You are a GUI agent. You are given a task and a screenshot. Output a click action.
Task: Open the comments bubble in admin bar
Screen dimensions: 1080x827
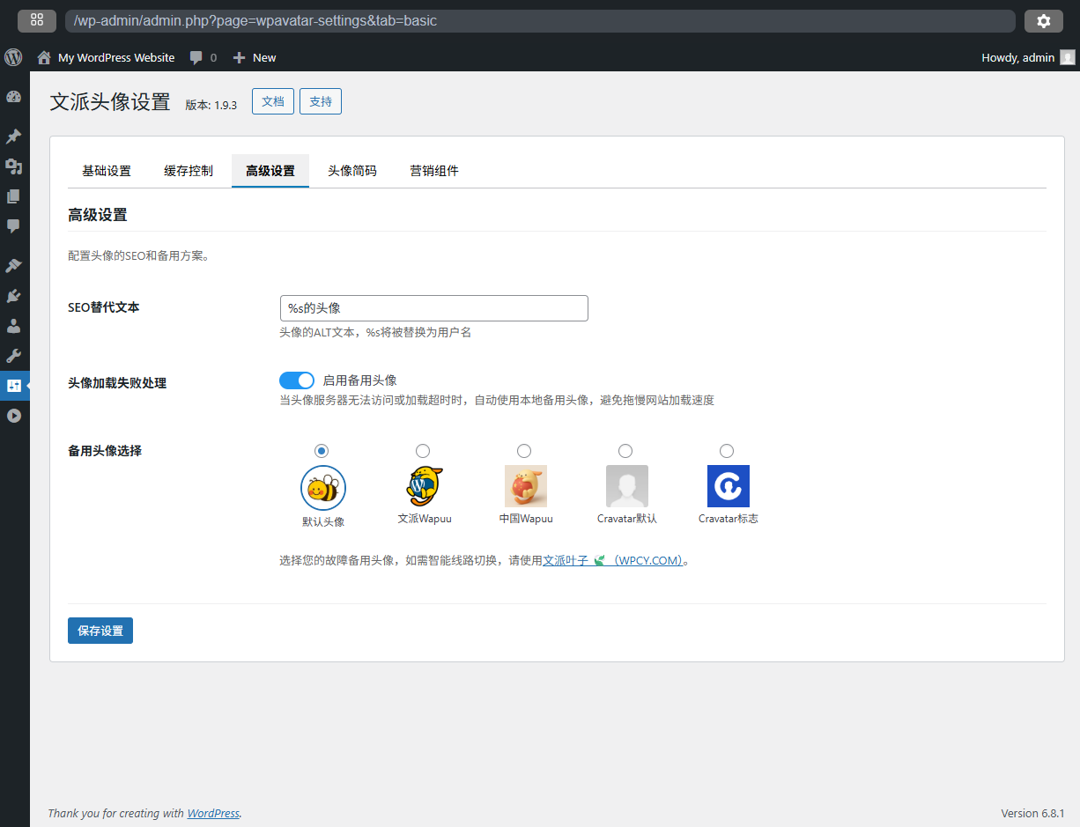click(x=196, y=57)
